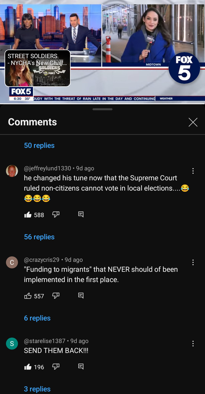205x394 pixels.
Task: Reply to the @jeffreylund1330 comment
Action: pos(81,215)
